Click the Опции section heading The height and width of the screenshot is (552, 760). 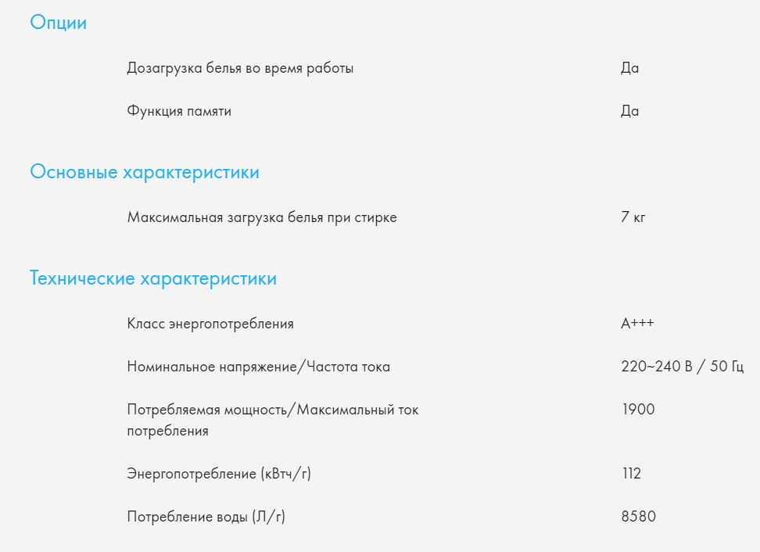coord(58,23)
